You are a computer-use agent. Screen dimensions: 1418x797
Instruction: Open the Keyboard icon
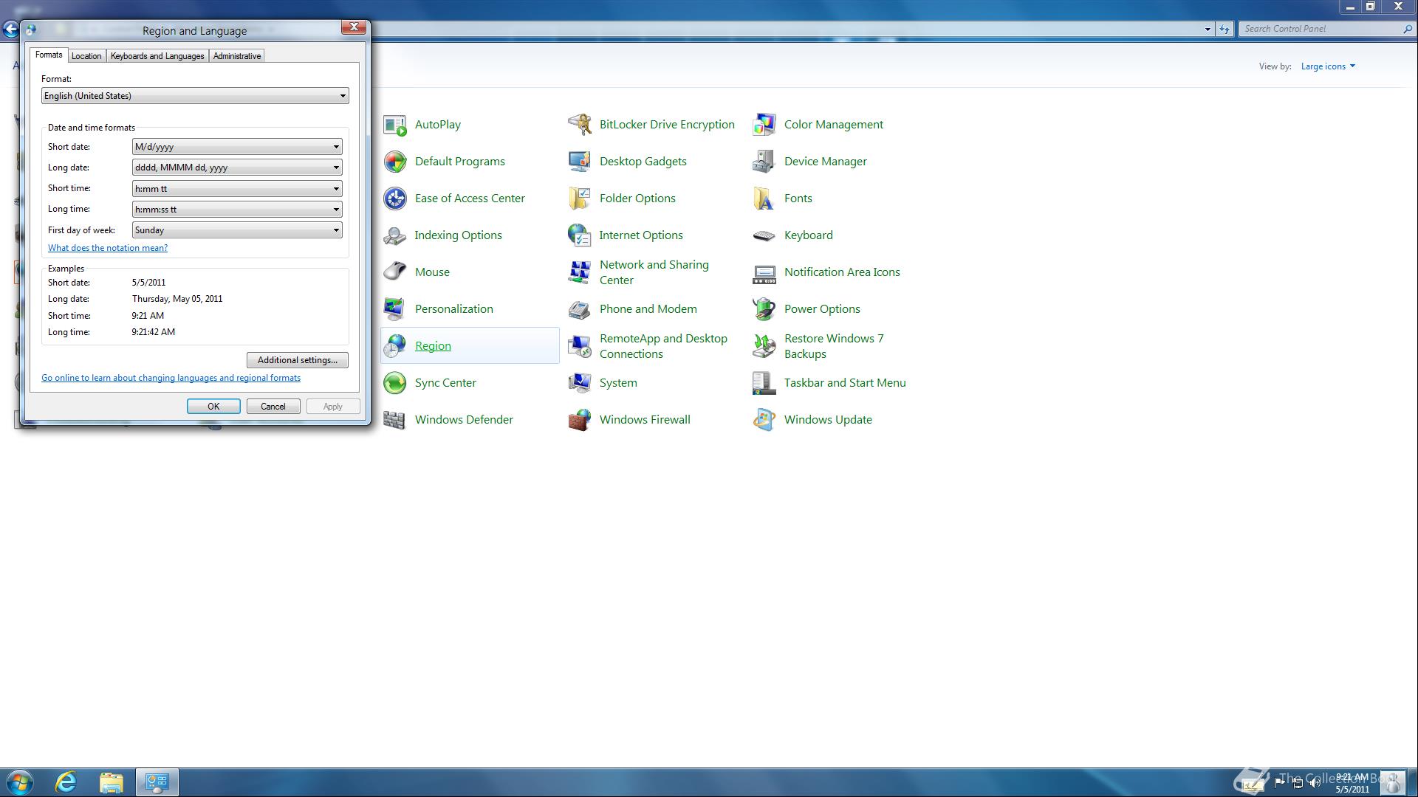[764, 235]
